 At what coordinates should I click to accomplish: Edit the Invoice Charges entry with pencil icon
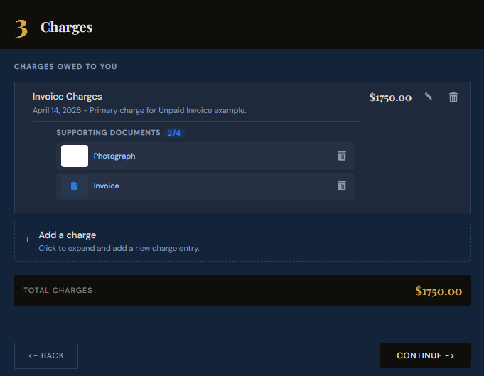428,97
